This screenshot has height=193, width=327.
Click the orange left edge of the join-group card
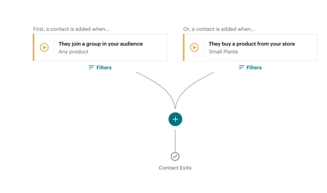(x=34, y=47)
